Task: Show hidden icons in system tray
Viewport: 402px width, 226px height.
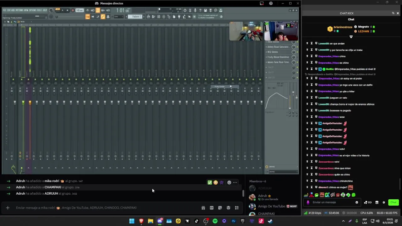Action: [343, 221]
